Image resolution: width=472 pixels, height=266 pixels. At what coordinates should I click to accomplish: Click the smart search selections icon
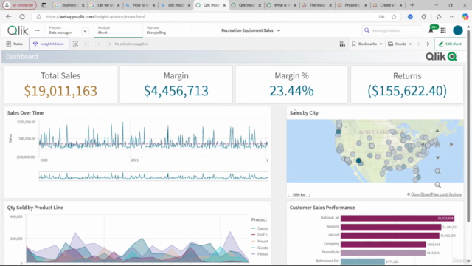tap(75, 44)
